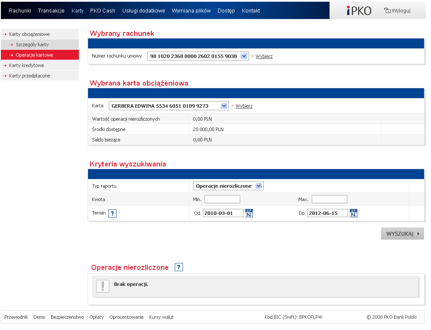Select Karty kredytowe in sidebar

point(40,65)
